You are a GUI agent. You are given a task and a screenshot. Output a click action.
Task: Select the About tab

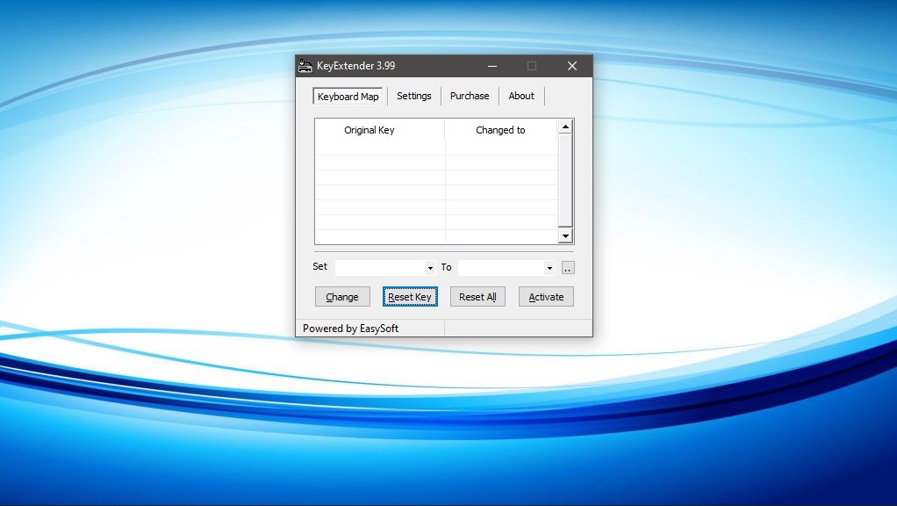521,96
